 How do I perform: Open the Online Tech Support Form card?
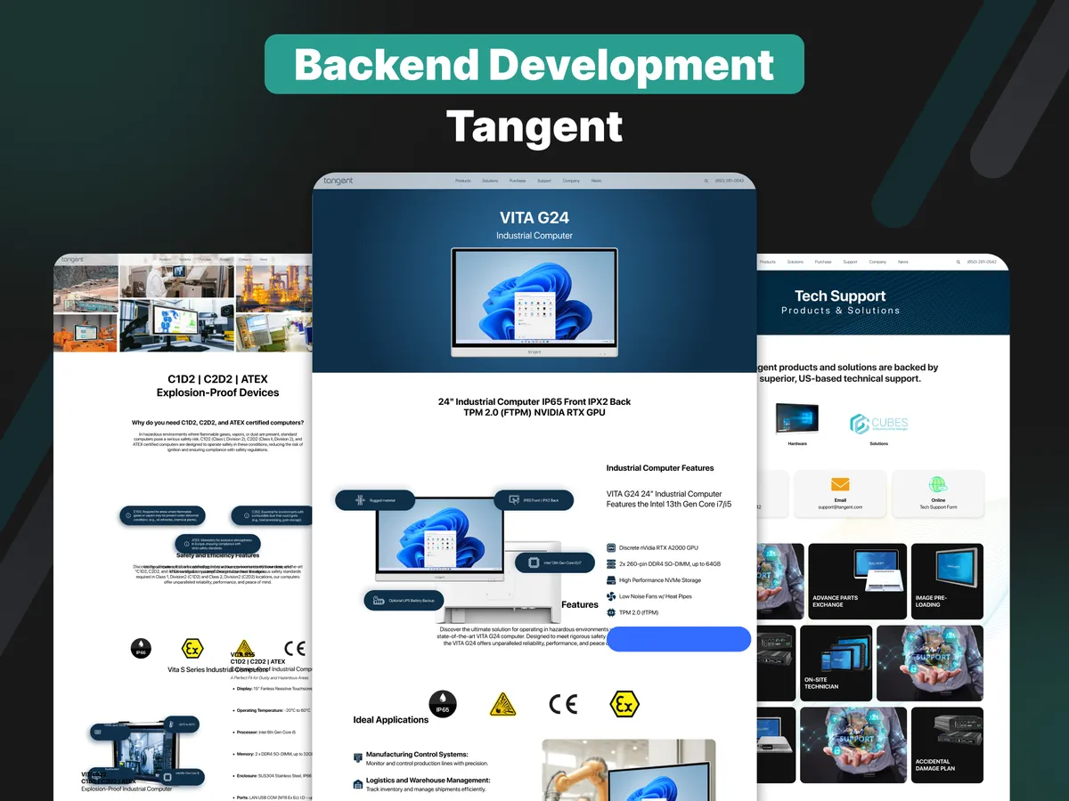(938, 494)
